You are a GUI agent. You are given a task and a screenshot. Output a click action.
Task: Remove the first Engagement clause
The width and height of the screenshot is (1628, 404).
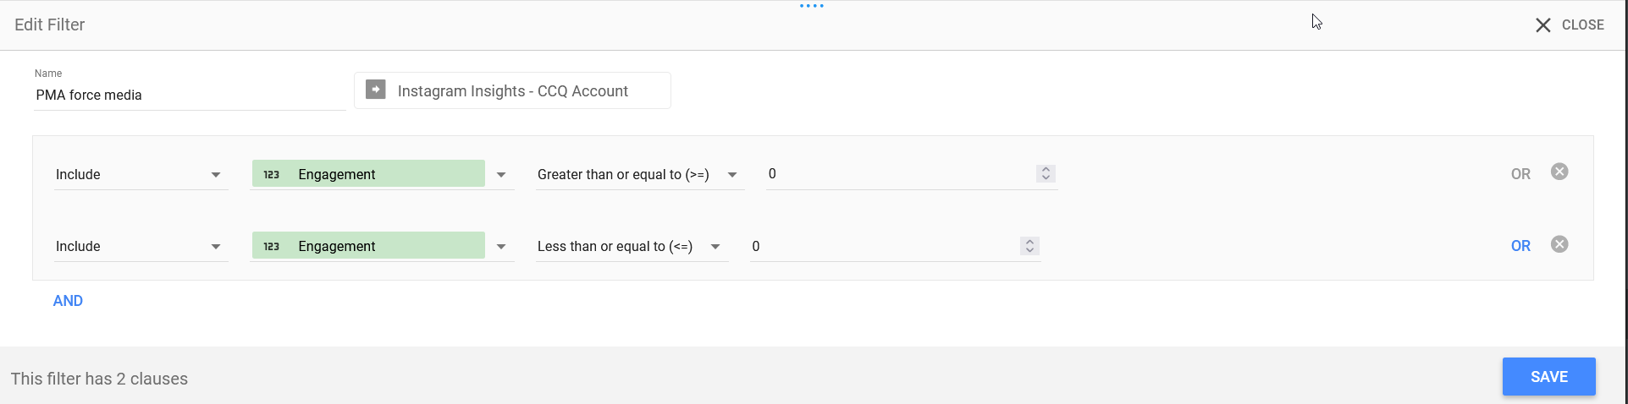pyautogui.click(x=1559, y=172)
